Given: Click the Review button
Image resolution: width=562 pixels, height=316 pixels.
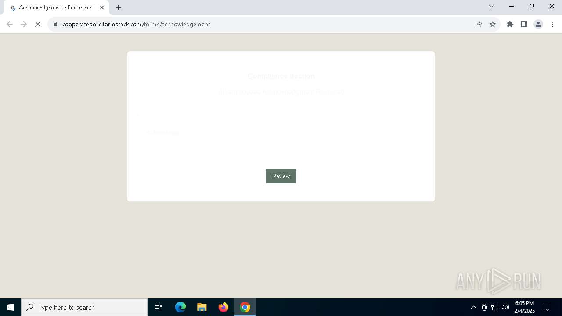Looking at the screenshot, I should click(x=281, y=176).
